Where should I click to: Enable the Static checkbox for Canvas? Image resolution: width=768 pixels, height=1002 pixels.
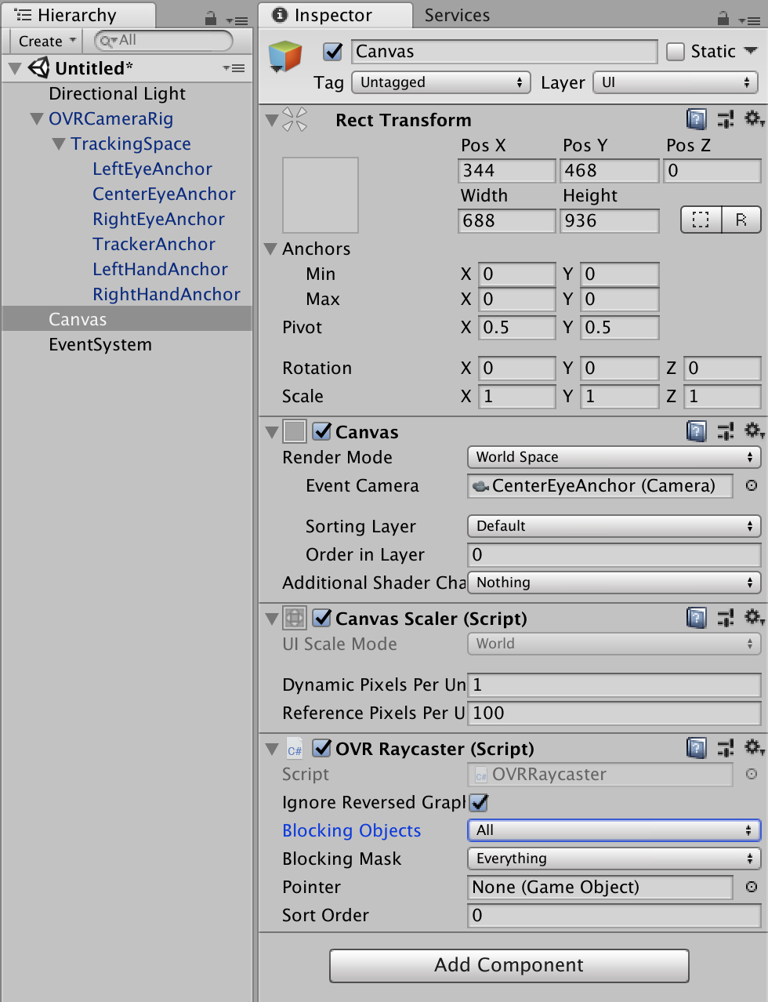coord(674,51)
